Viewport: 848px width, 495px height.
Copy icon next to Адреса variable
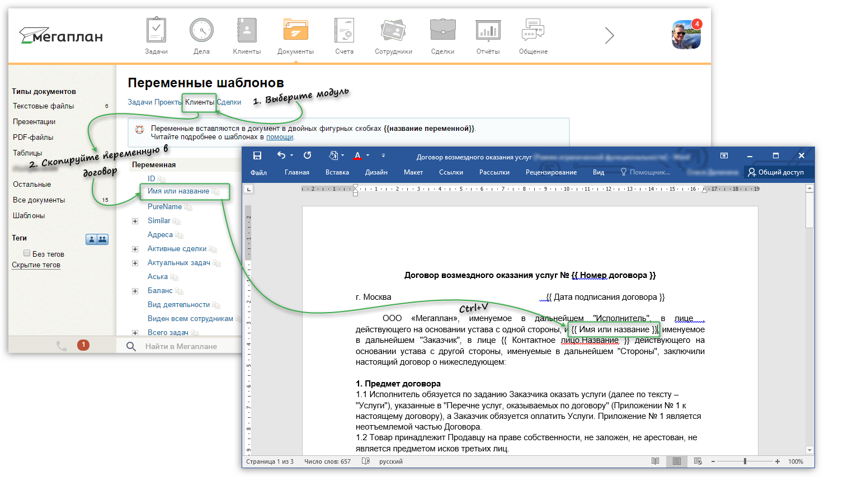(179, 235)
